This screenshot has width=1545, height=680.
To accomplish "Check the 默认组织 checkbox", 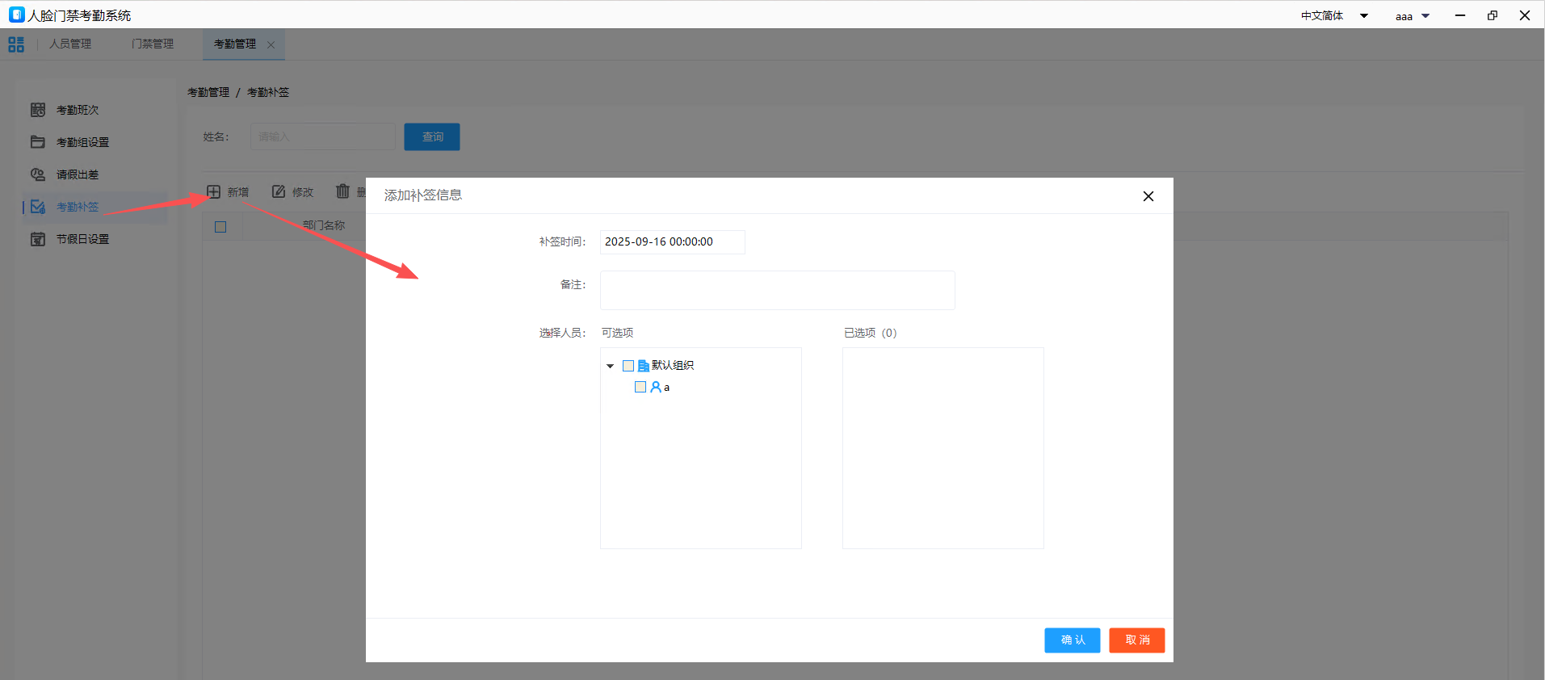I will coord(628,366).
